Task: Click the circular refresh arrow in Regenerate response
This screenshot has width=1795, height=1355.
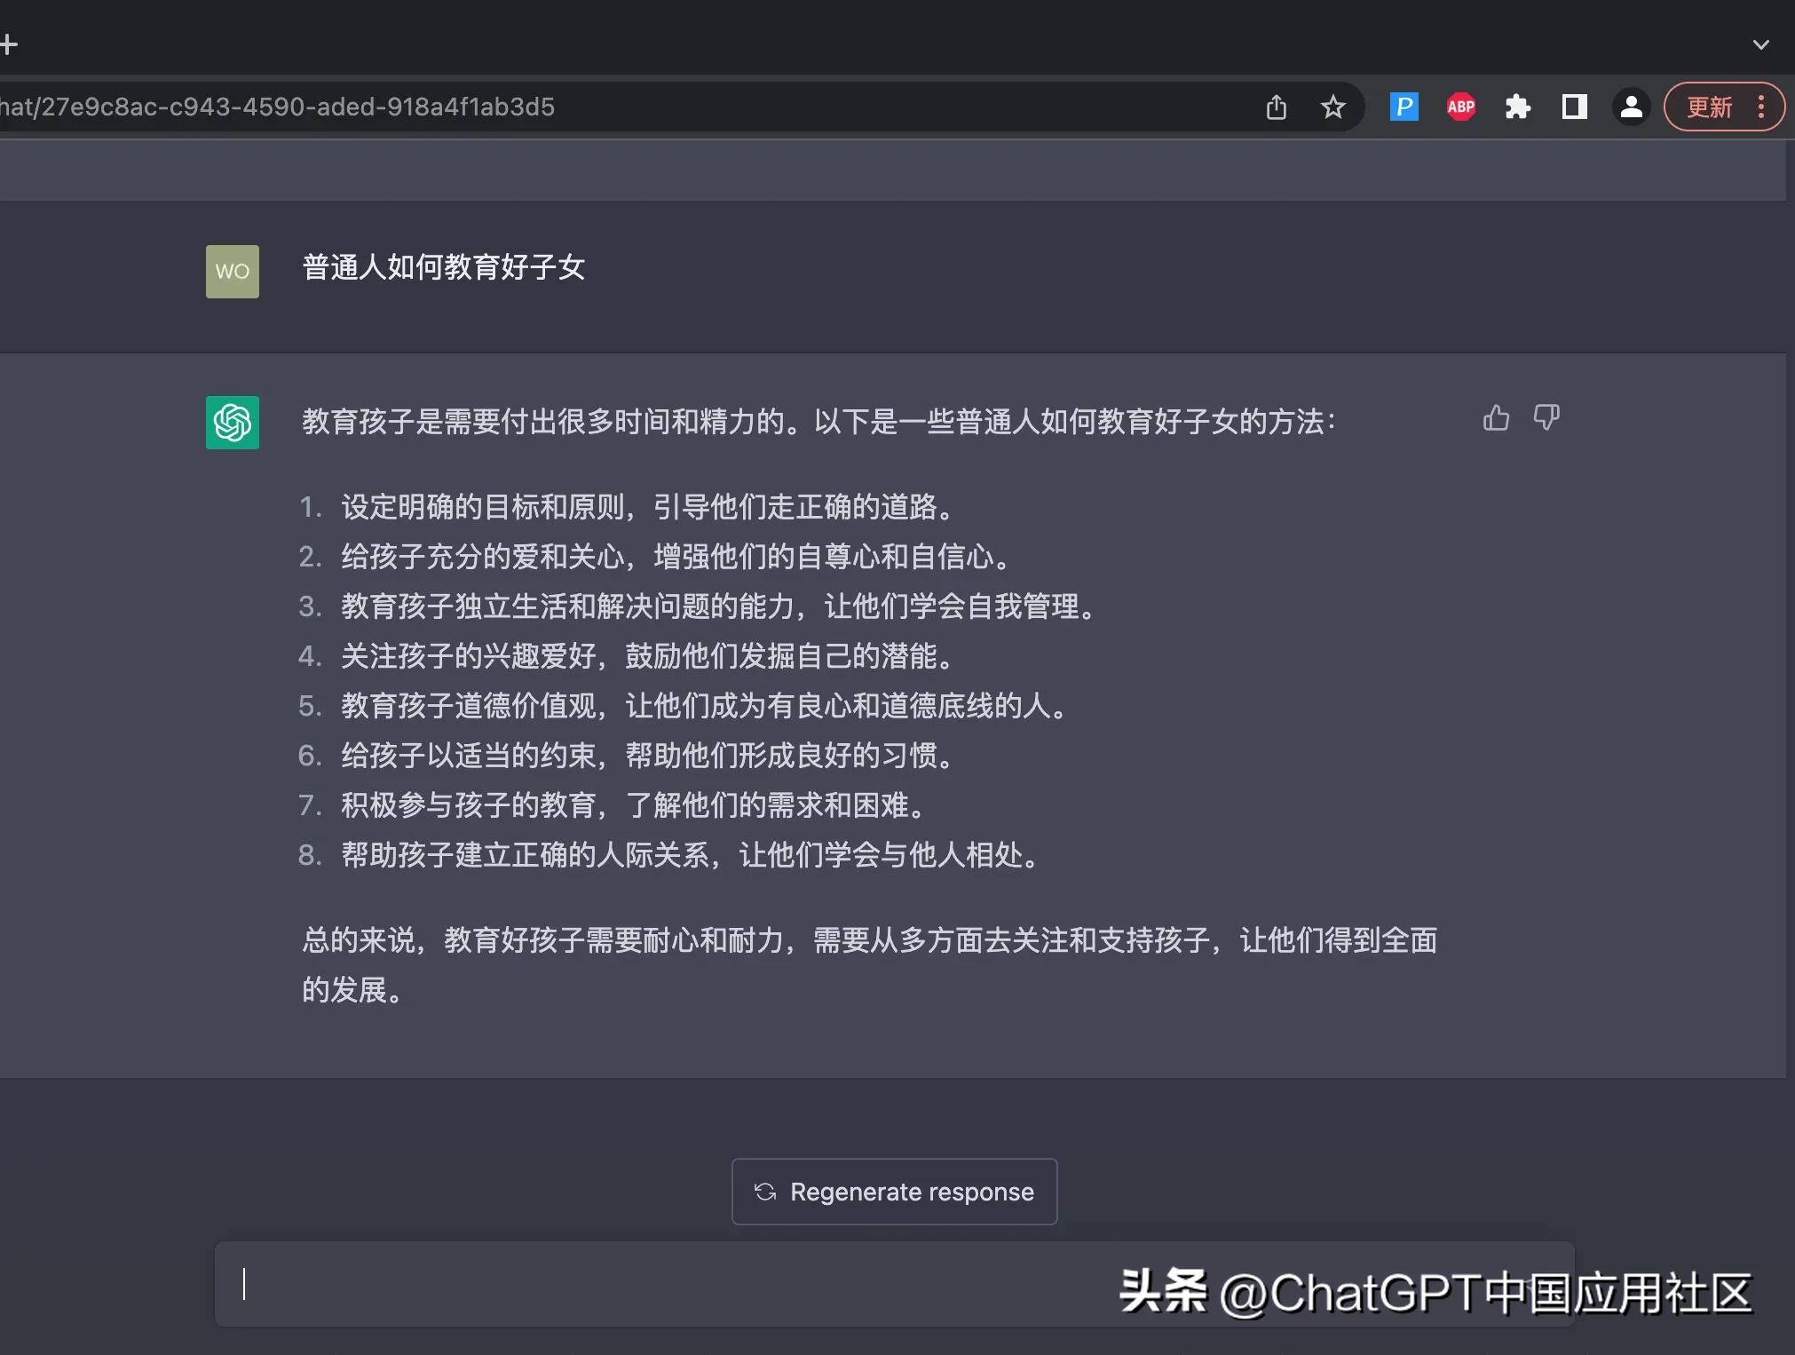Action: point(766,1193)
